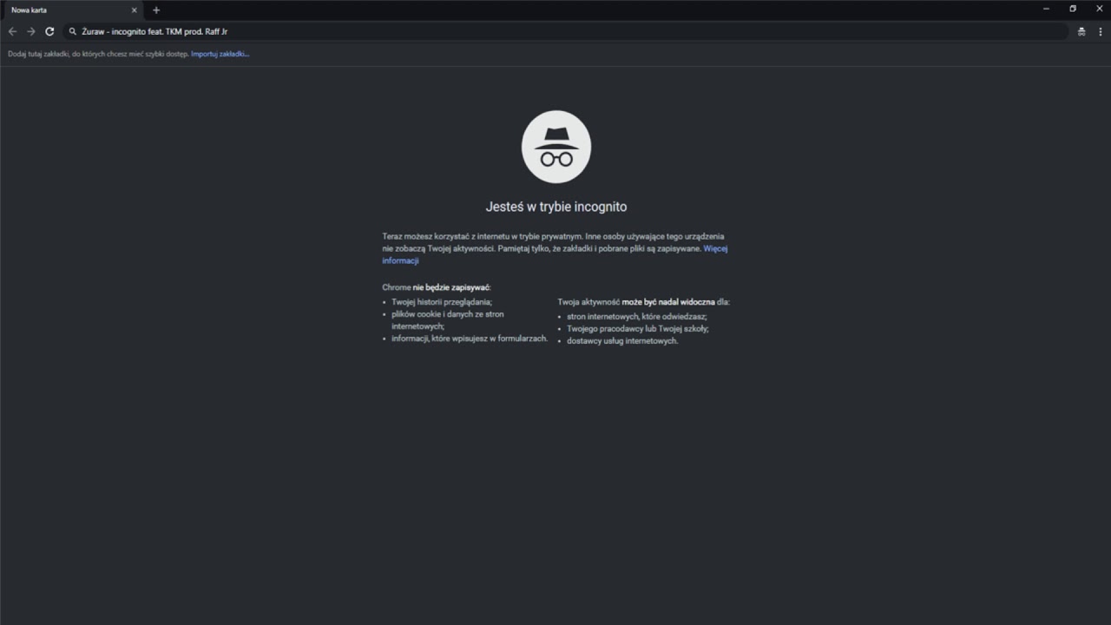Click the Importuj zakładki link
Screen dimensions: 1111x625
(220, 54)
